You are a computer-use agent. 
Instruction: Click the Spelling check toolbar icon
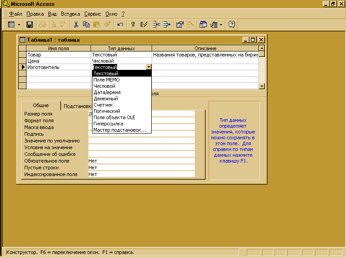(x=63, y=25)
